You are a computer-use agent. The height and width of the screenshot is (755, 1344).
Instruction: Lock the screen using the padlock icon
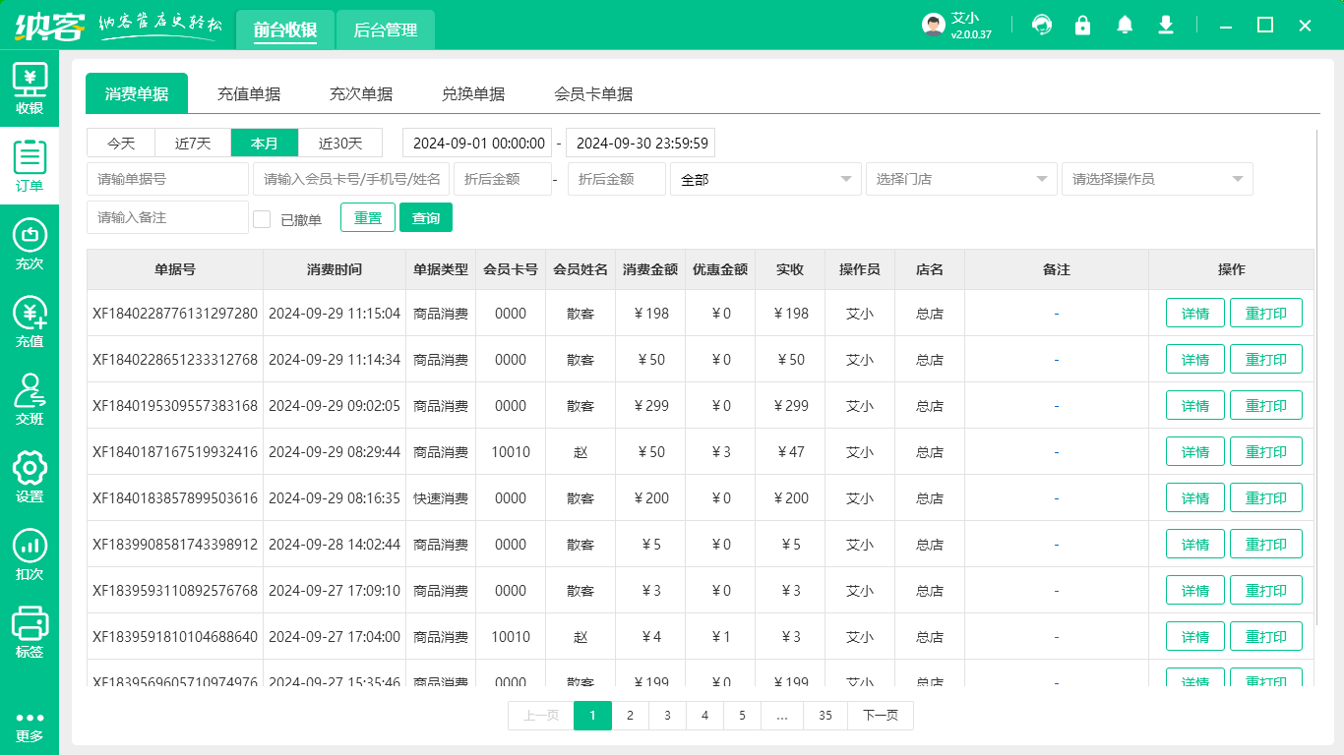pos(1083,25)
